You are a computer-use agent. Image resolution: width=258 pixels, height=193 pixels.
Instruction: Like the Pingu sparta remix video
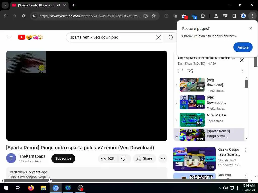click(x=108, y=159)
